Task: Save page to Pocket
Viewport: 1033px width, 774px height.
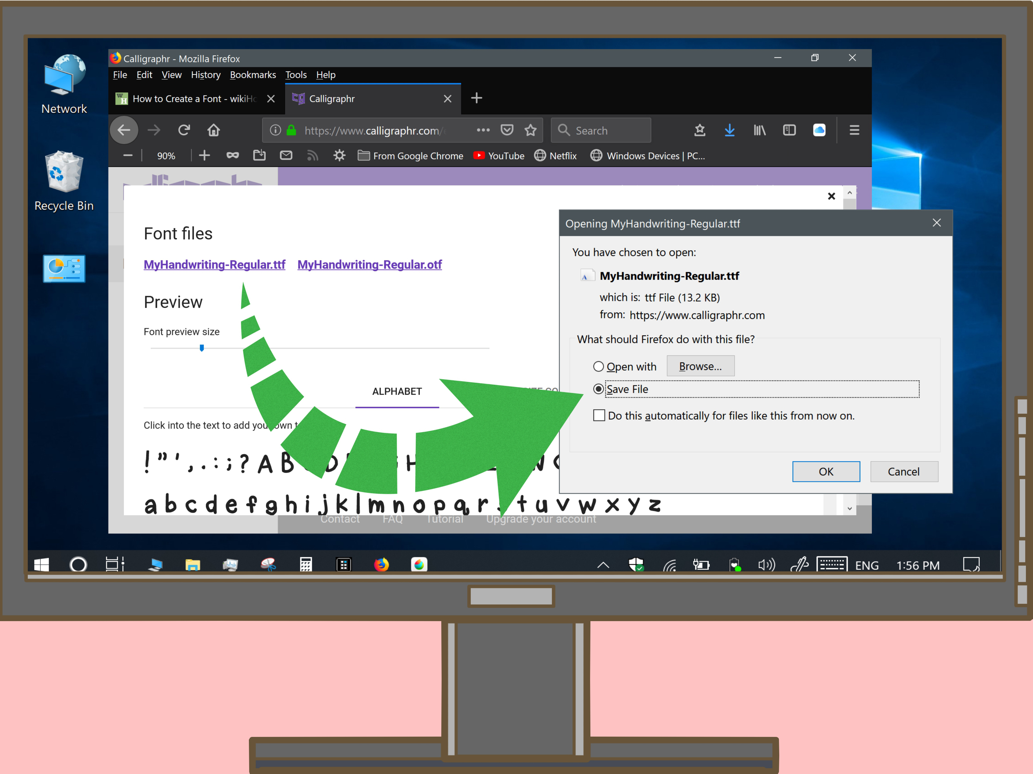Action: [507, 130]
